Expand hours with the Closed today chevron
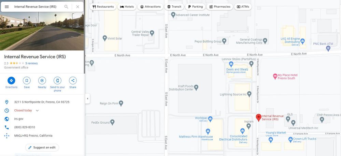Screen dimensions: 341x156 (37, 110)
